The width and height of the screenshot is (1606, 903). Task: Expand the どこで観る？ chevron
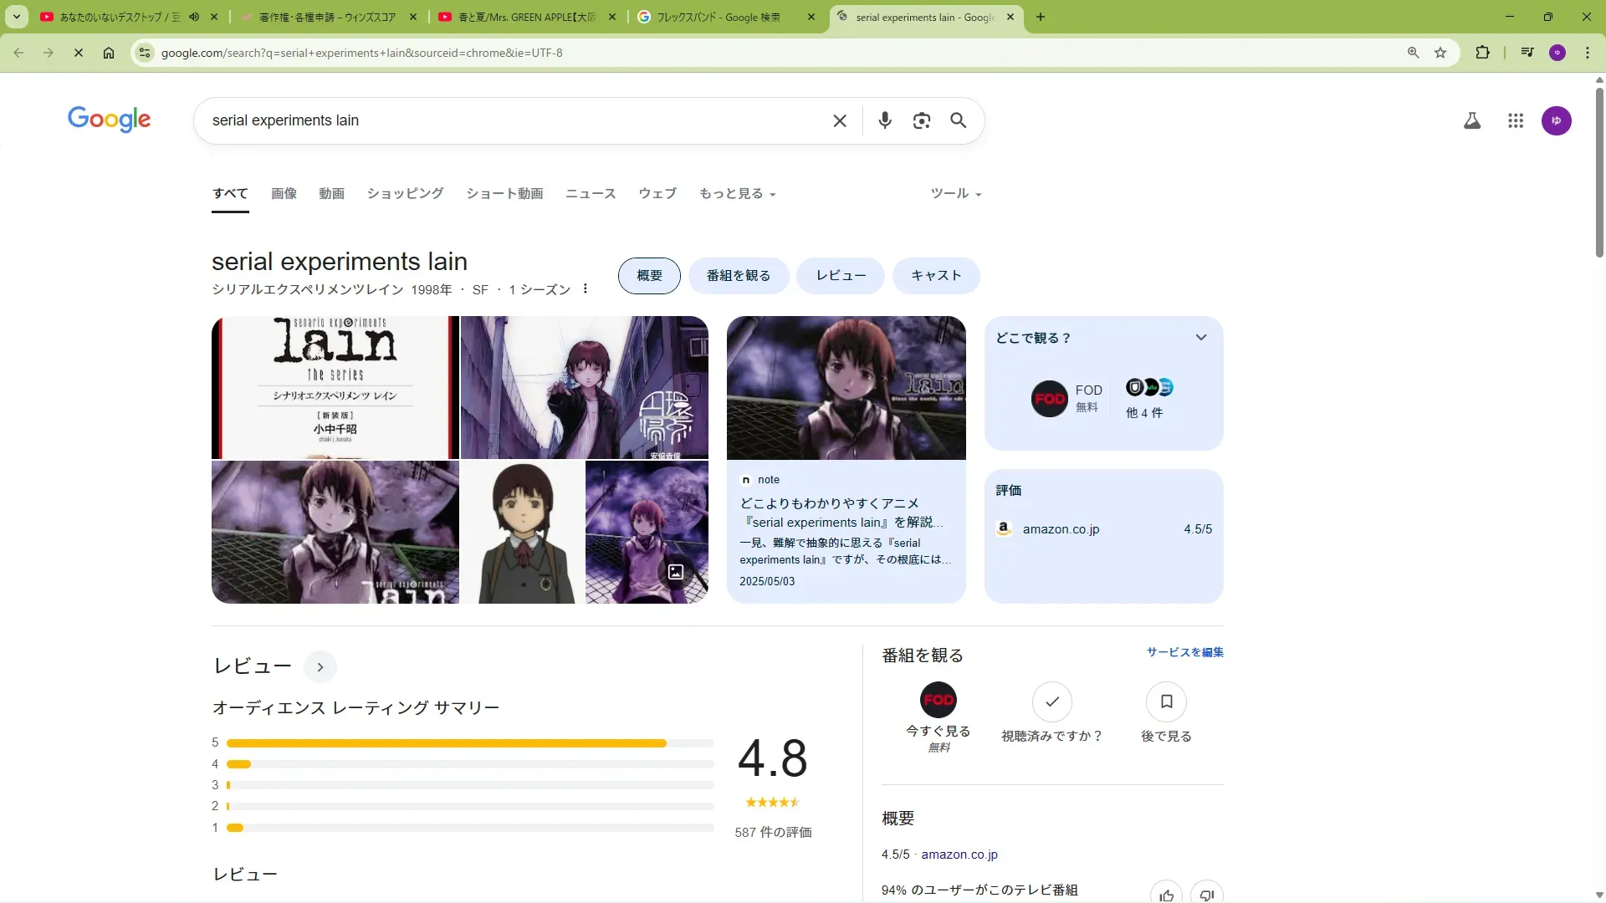click(x=1200, y=338)
